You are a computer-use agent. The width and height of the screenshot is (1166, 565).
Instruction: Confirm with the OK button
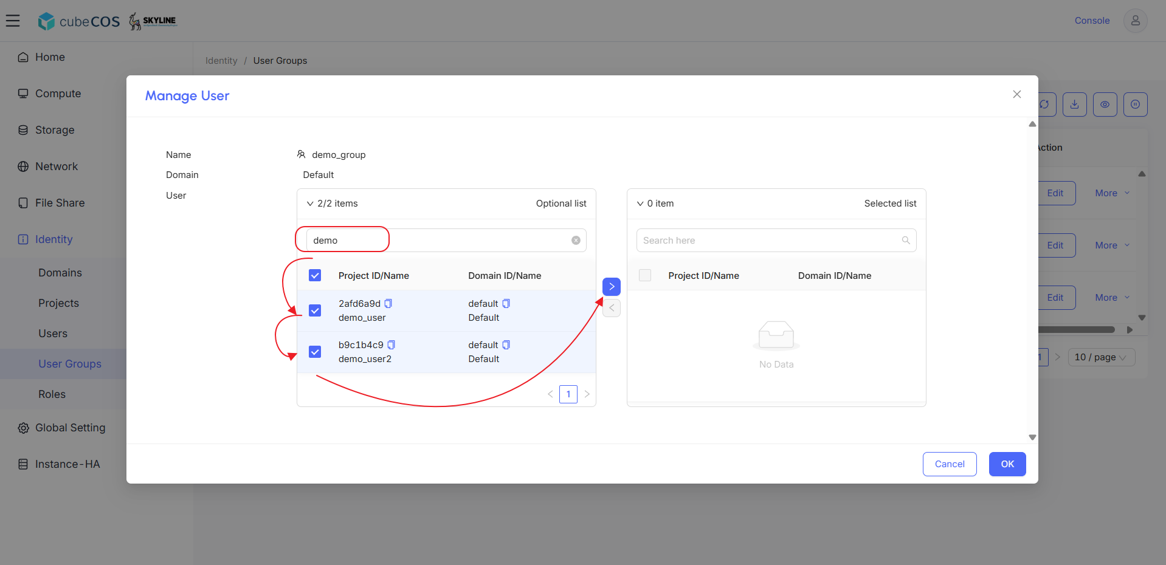(x=1007, y=464)
